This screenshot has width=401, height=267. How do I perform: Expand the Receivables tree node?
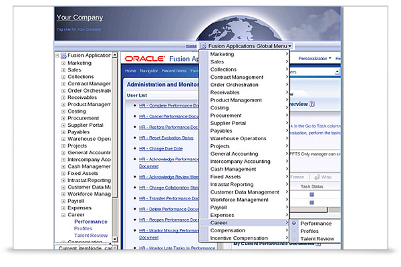pyautogui.click(x=63, y=97)
